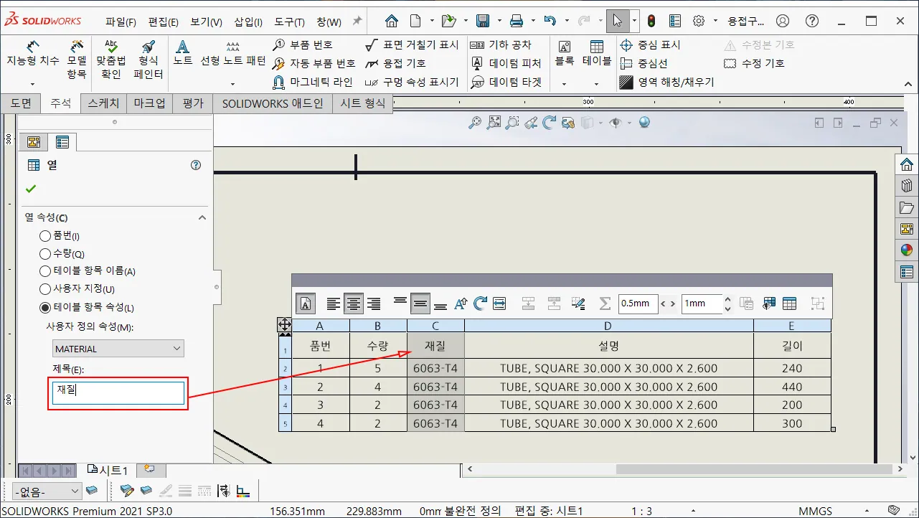Viewport: 919px width, 518px height.
Task: Select the 사용자 지정 radio button
Action: [x=45, y=289]
